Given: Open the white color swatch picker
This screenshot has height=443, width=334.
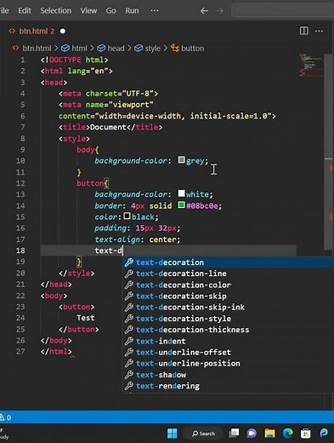Looking at the screenshot, I should [181, 193].
